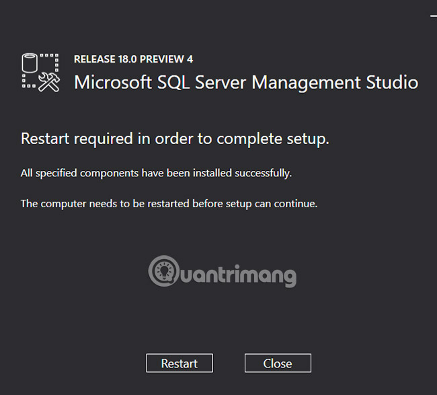Click 'Restart required in order to complete setup.'
The width and height of the screenshot is (437, 395).
[x=175, y=139]
